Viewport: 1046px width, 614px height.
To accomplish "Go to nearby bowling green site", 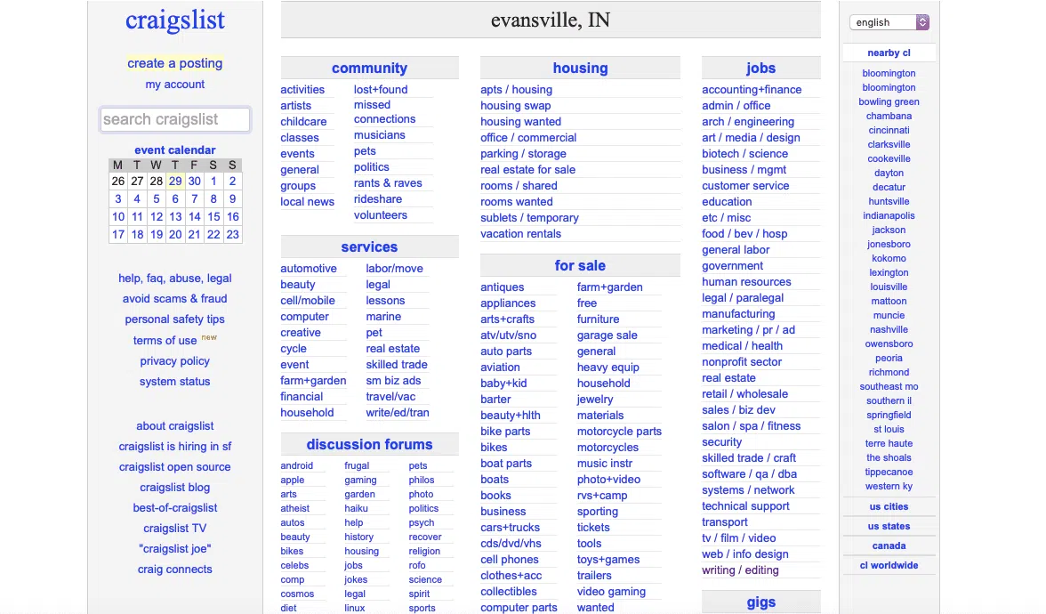I will tap(889, 102).
